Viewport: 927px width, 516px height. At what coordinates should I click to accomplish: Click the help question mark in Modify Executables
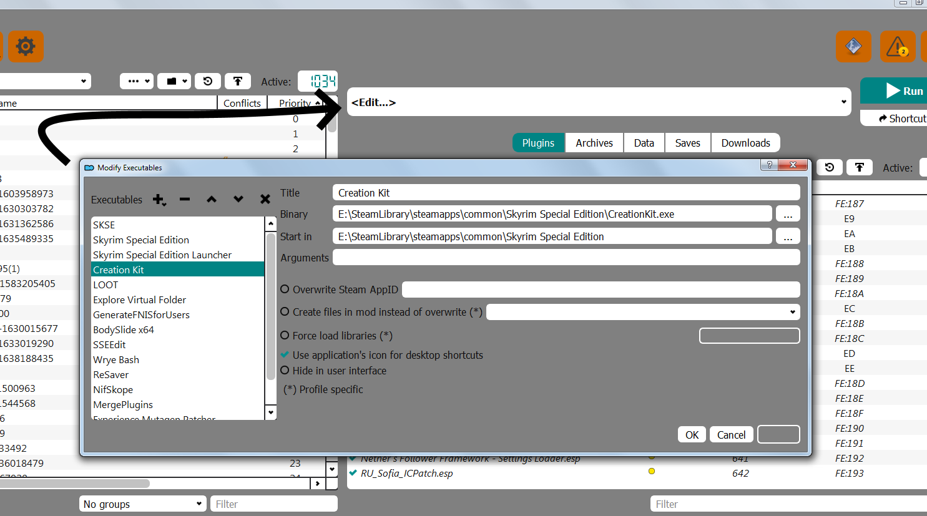tap(770, 165)
